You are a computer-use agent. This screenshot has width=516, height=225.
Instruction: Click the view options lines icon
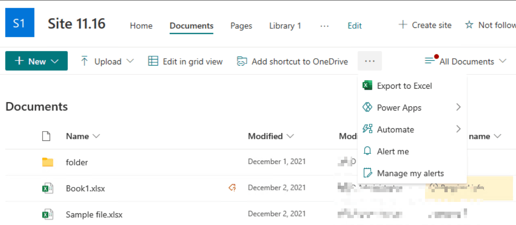[430, 60]
